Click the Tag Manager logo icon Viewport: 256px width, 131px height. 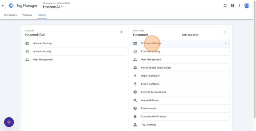[x=11, y=5]
